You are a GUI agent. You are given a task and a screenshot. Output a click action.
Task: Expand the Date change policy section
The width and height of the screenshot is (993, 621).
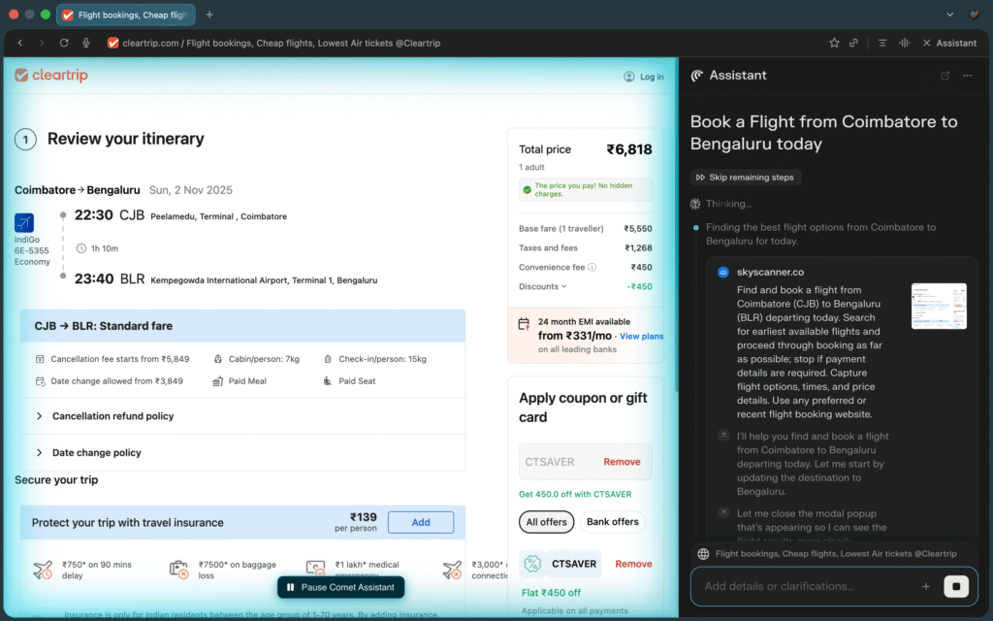point(96,453)
